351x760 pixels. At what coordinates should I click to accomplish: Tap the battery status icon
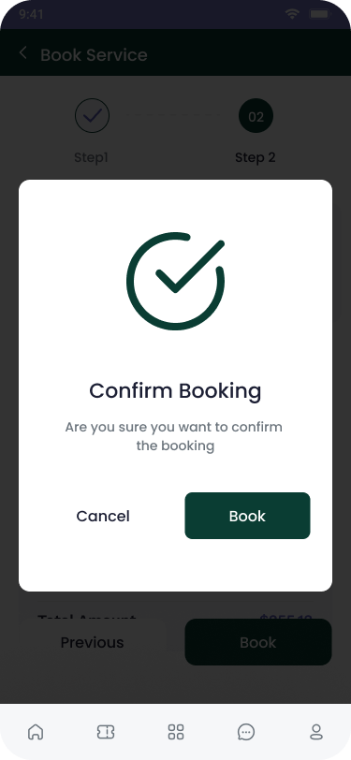(x=319, y=13)
